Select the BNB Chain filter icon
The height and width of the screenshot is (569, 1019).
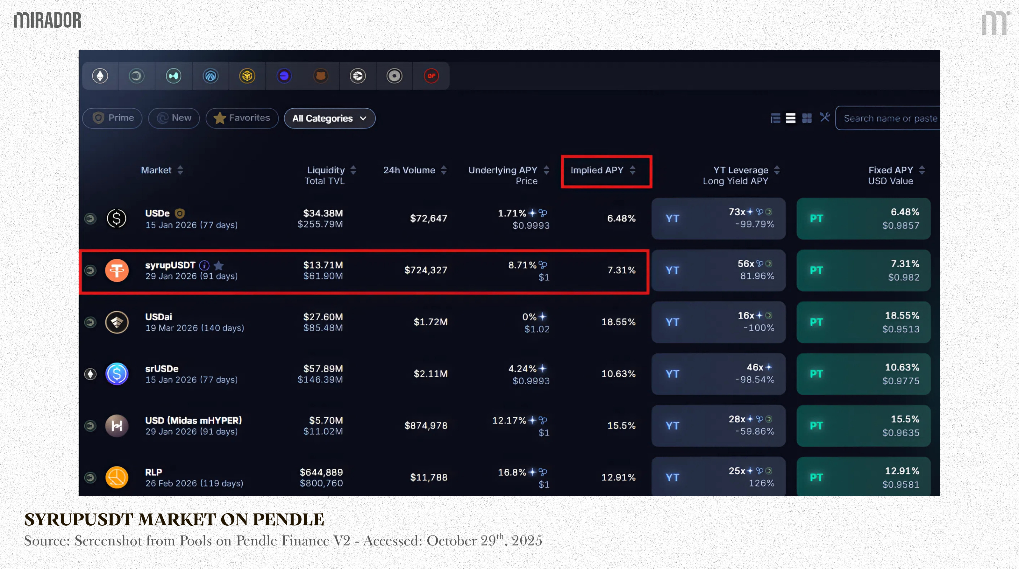click(247, 76)
